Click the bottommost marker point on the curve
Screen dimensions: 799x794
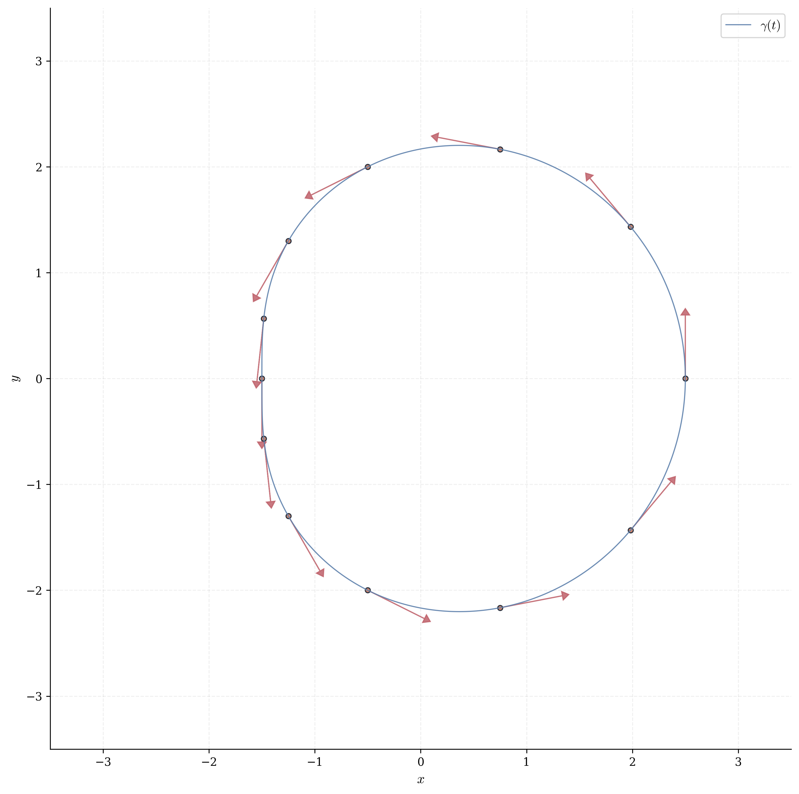[x=500, y=608]
